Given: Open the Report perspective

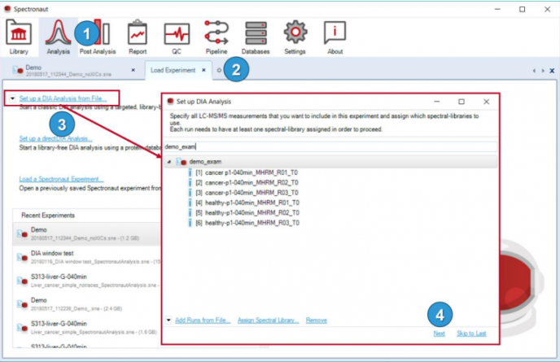Looking at the screenshot, I should [138, 36].
